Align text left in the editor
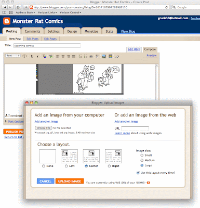200x208 pixels. (58, 56)
